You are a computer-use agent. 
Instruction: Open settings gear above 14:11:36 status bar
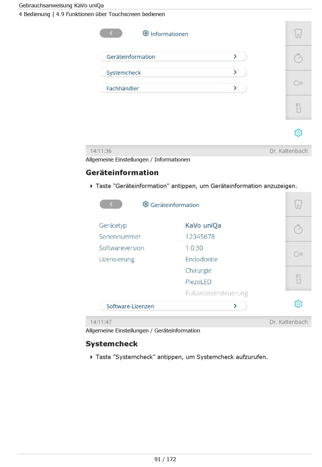[298, 133]
